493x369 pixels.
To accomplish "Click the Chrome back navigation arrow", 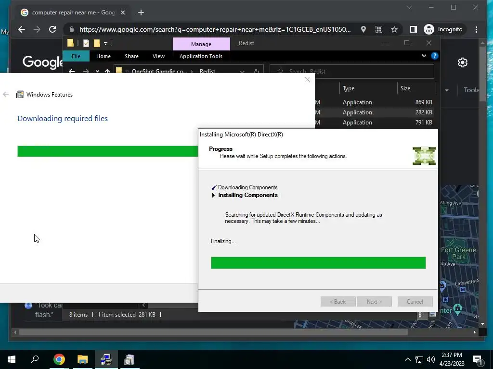I will (x=21, y=29).
